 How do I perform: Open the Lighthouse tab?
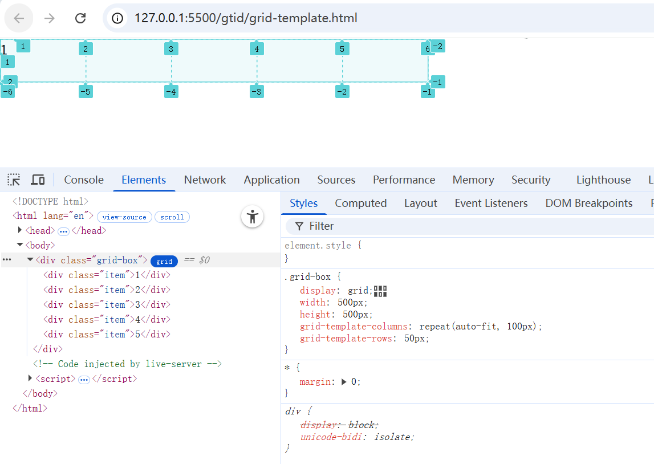(x=603, y=180)
